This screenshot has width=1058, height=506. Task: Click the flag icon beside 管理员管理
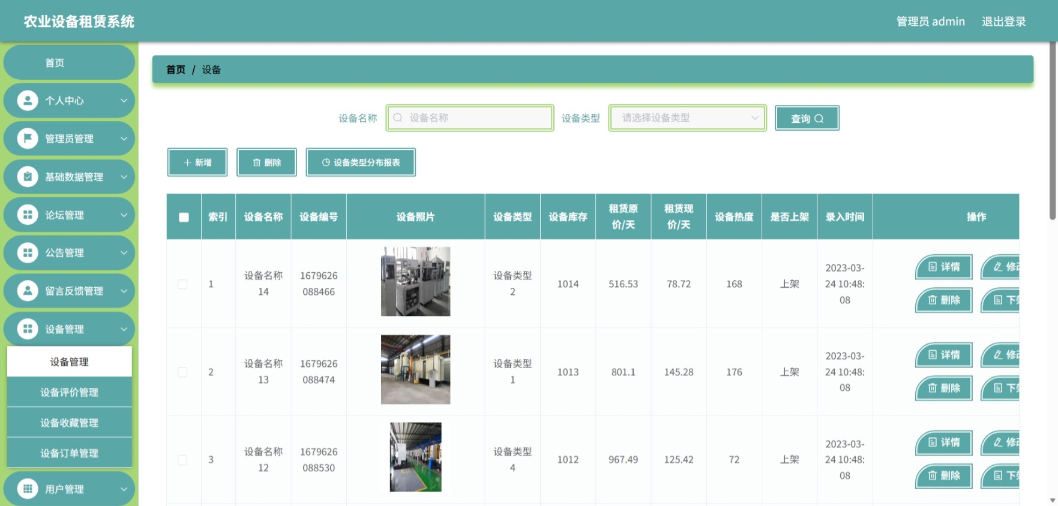click(27, 138)
